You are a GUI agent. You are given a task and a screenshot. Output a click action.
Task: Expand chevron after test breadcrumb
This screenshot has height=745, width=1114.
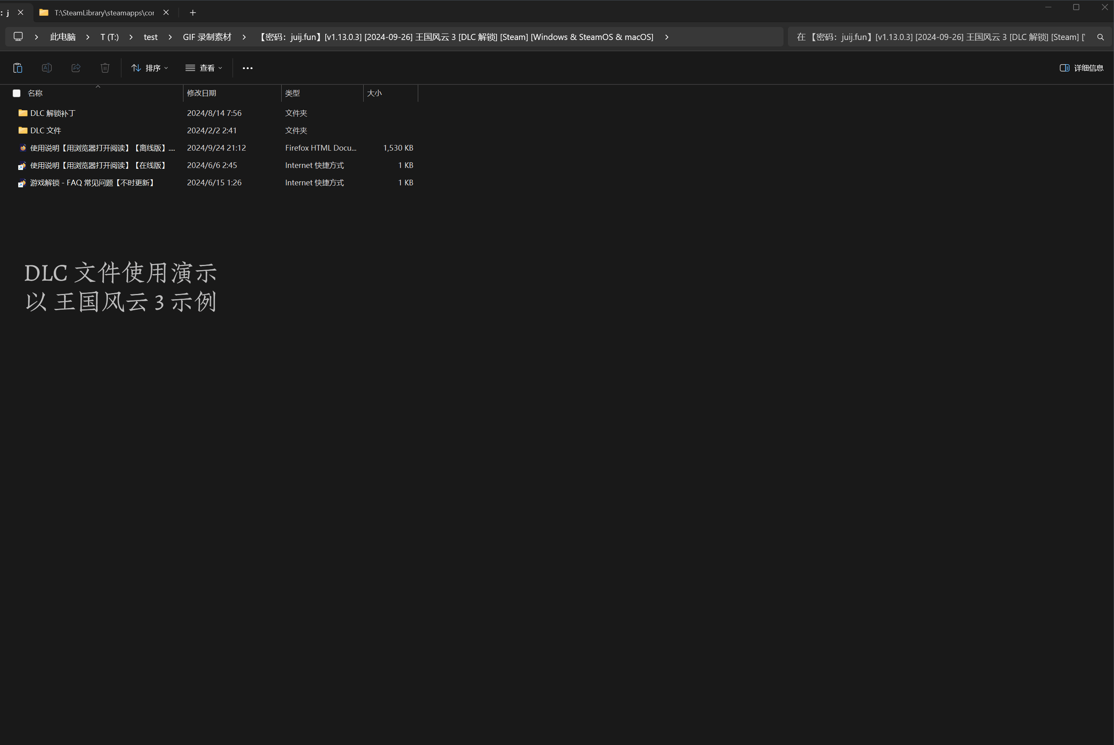(170, 37)
